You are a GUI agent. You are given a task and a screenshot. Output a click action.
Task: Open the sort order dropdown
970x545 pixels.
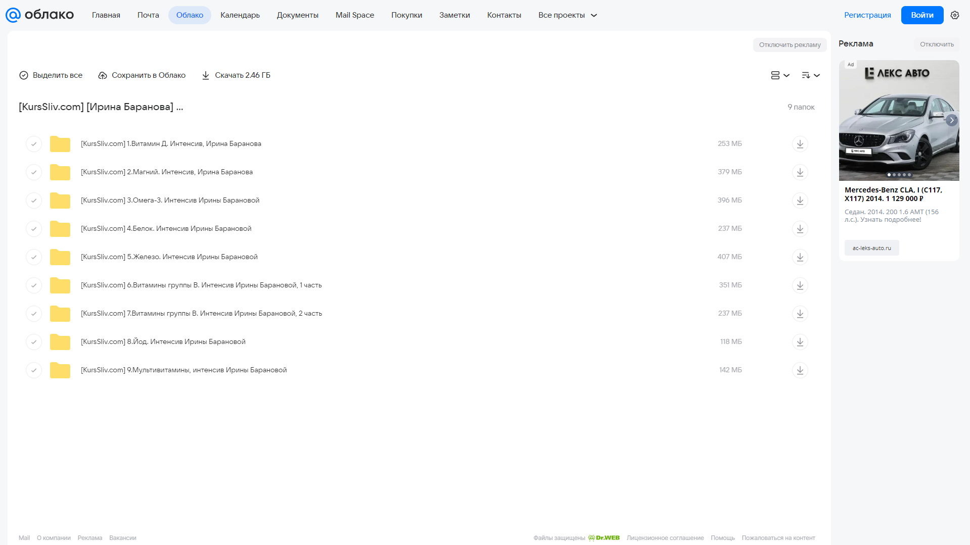pos(811,75)
